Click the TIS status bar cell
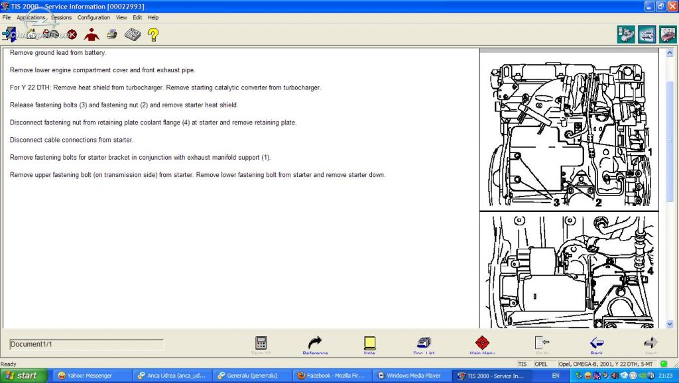 point(524,364)
